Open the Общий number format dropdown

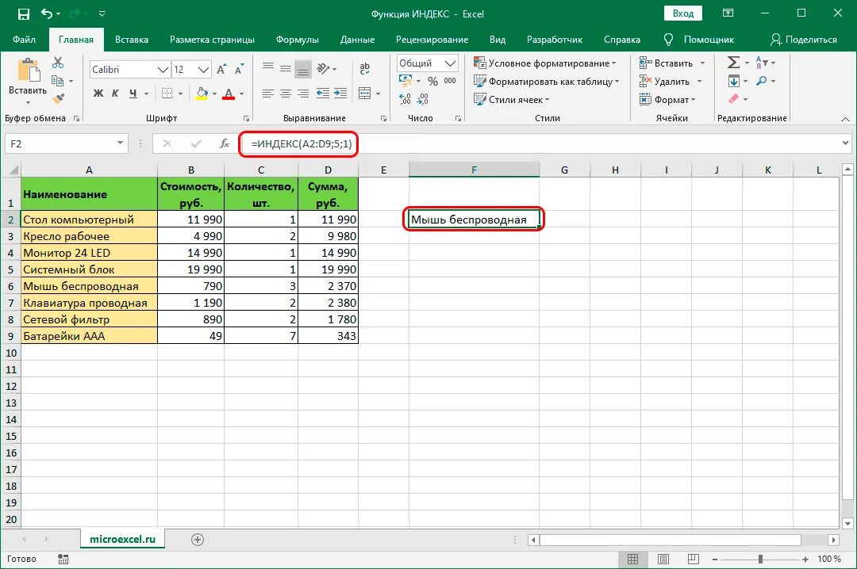click(x=450, y=63)
